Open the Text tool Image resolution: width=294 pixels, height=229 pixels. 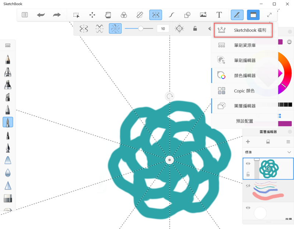pyautogui.click(x=219, y=15)
